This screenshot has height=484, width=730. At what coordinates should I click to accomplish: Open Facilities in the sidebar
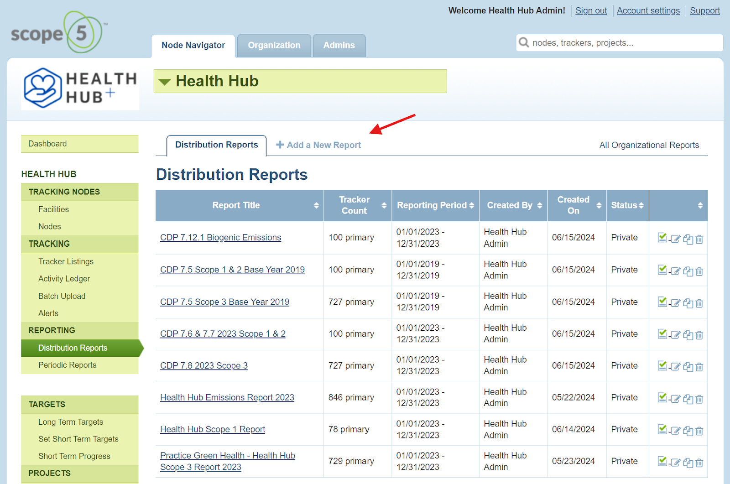click(x=53, y=209)
